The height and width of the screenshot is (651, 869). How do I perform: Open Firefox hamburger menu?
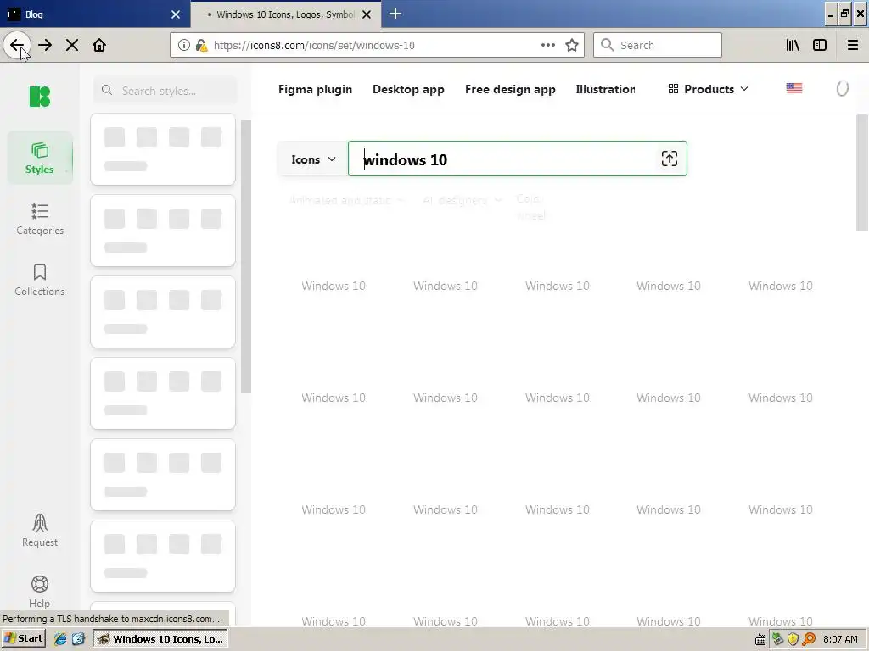(x=852, y=46)
